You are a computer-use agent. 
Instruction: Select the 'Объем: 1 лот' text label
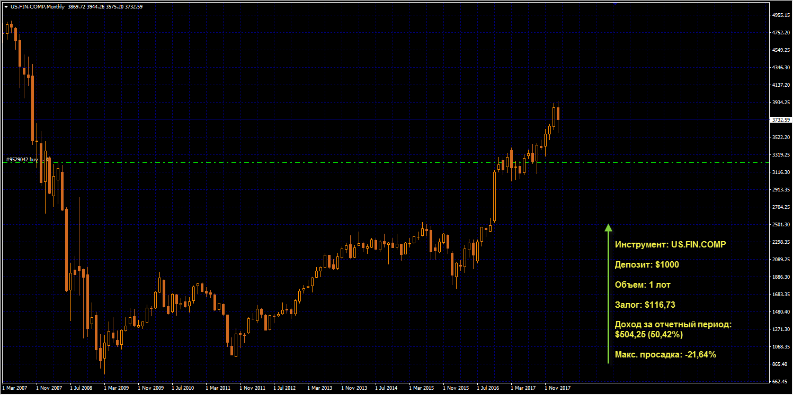click(x=643, y=285)
